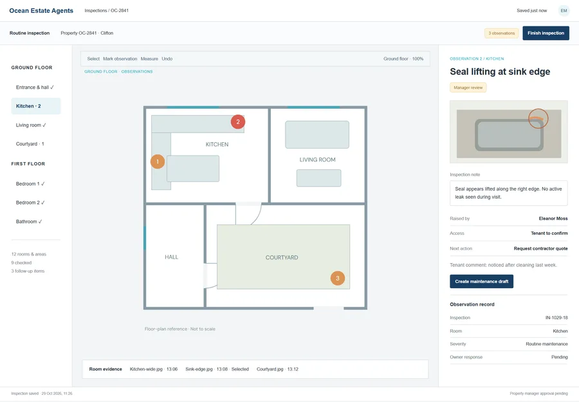The width and height of the screenshot is (579, 402).
Task: Click the Finish inspection button
Action: click(546, 33)
